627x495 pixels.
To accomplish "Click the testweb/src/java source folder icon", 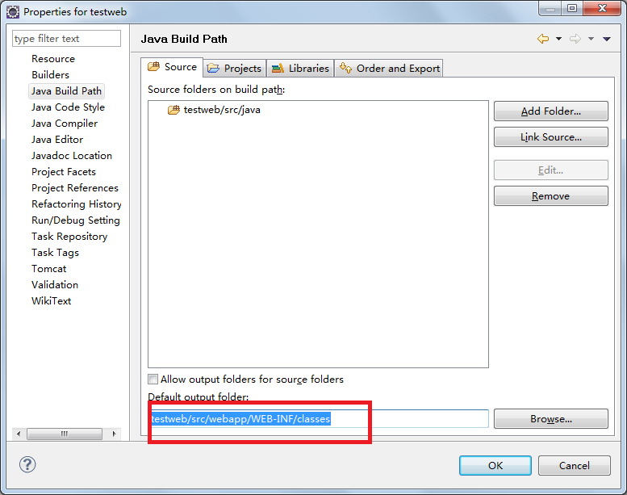I will click(x=173, y=110).
